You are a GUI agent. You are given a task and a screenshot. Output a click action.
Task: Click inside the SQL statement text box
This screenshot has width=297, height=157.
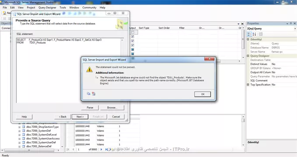pos(68,70)
